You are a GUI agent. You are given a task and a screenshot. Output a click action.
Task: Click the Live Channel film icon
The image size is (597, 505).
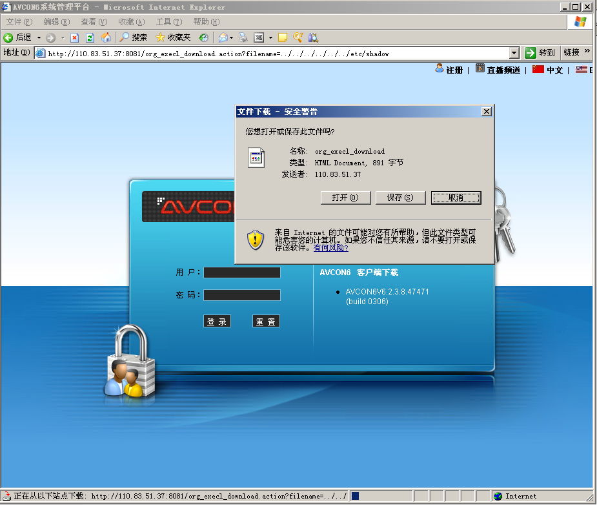[x=480, y=68]
